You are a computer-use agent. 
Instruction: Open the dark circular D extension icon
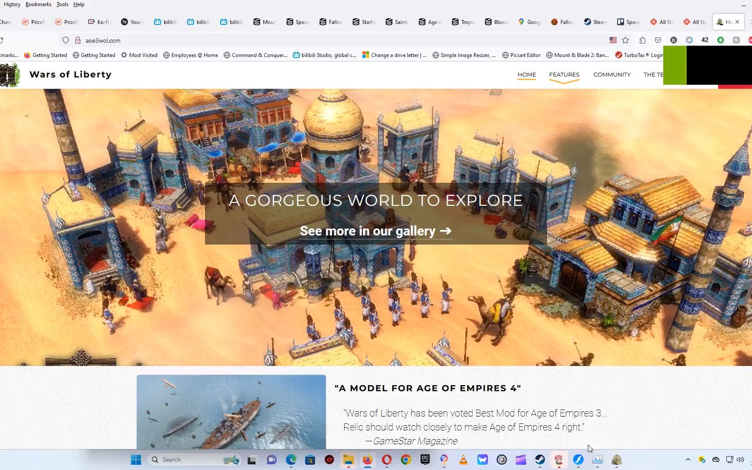pos(674,40)
